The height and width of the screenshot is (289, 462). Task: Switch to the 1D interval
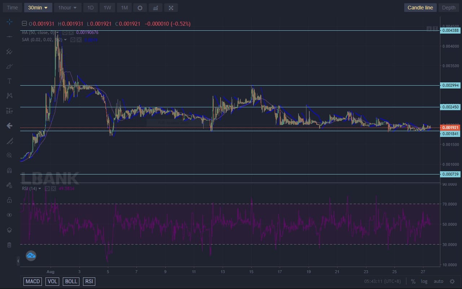click(91, 8)
